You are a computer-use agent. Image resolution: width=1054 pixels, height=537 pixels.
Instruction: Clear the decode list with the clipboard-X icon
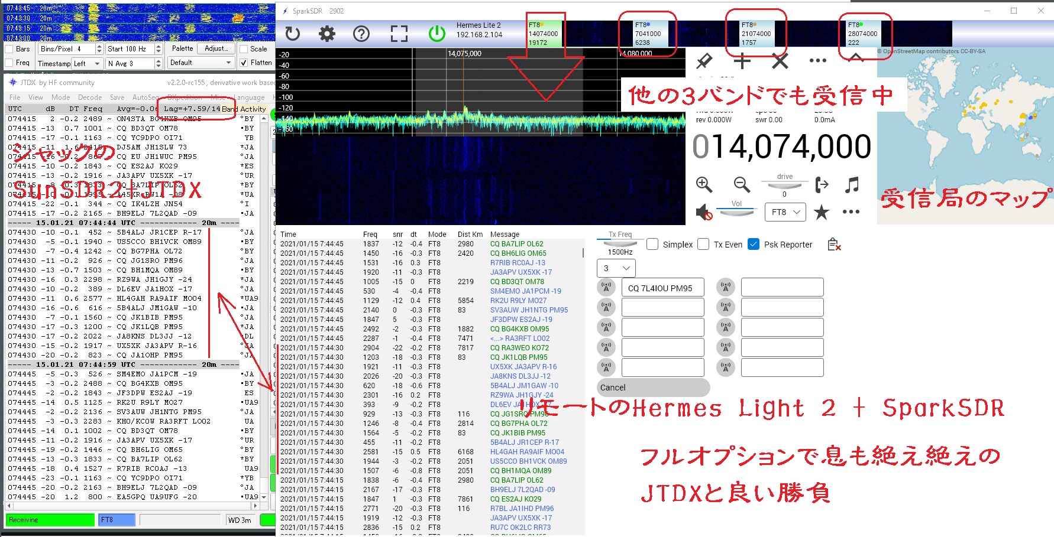(x=834, y=244)
